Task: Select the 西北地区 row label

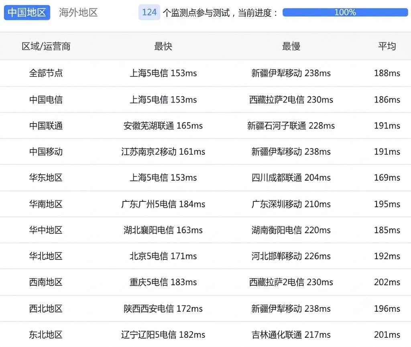Action: click(x=46, y=308)
